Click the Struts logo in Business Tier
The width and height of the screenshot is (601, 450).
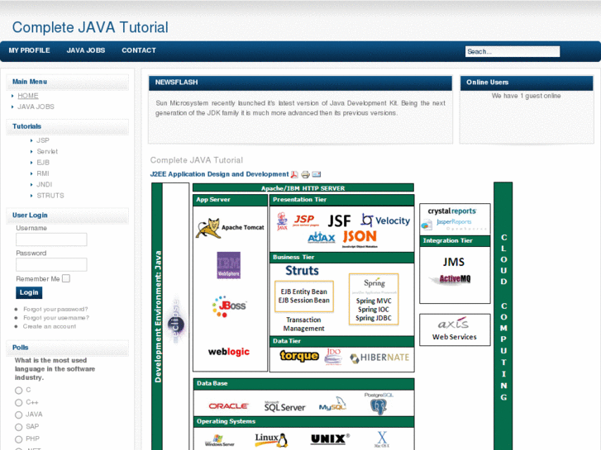click(302, 270)
